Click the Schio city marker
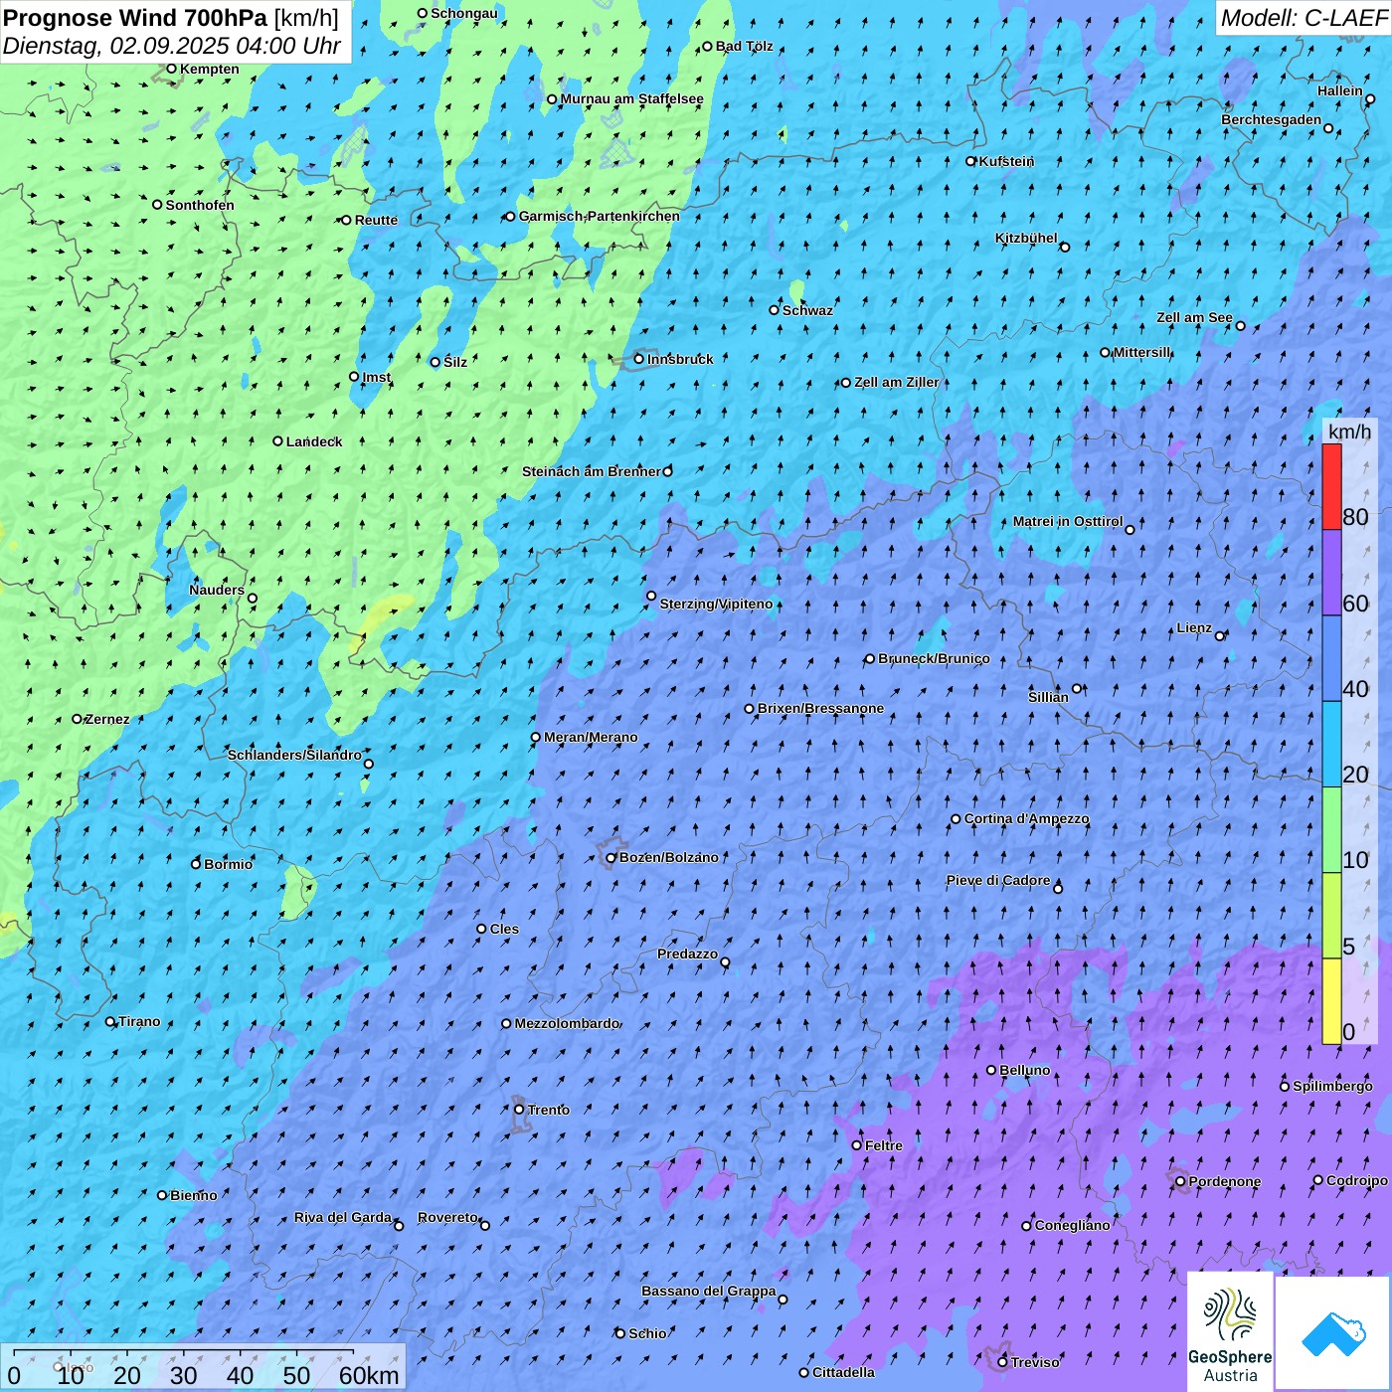Viewport: 1392px width, 1392px height. [x=620, y=1333]
